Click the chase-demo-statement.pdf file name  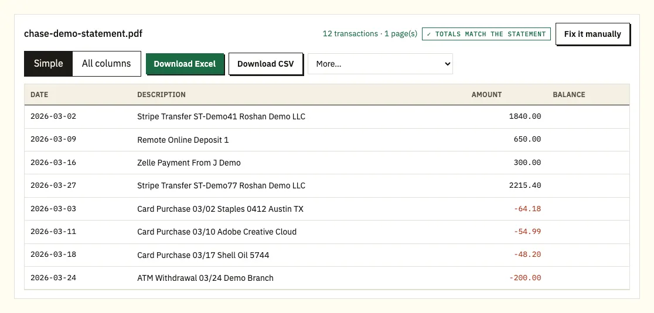tap(83, 34)
